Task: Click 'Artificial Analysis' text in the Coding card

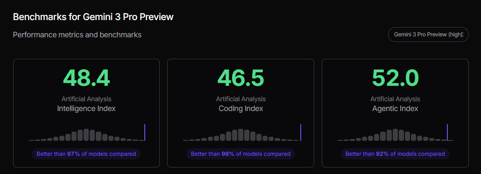Action: tap(240, 99)
